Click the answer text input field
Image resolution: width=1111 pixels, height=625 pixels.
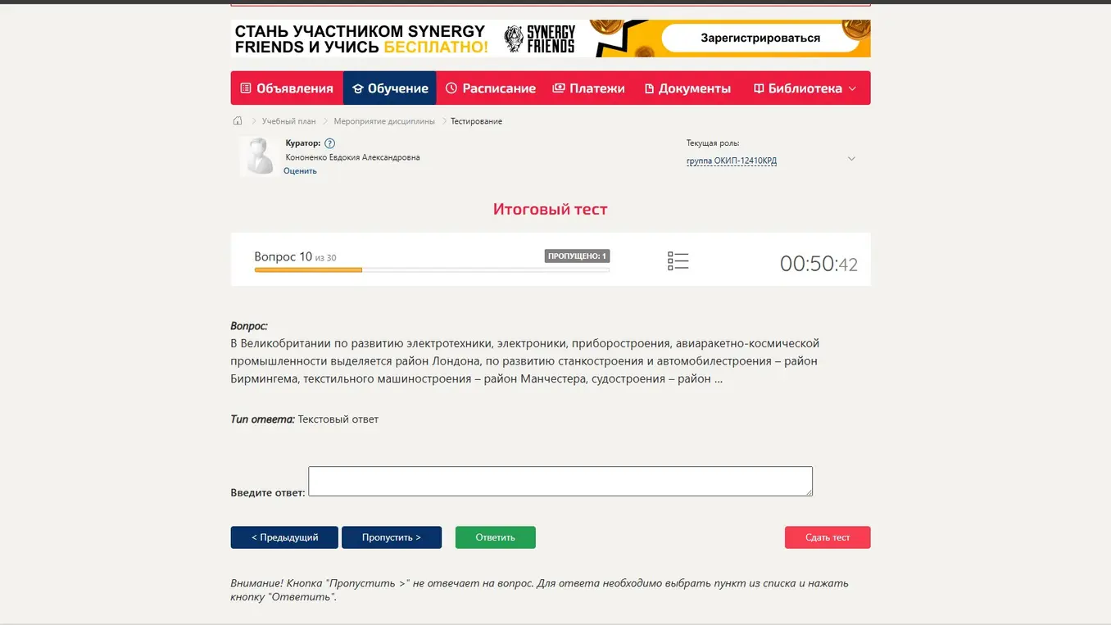pyautogui.click(x=560, y=482)
